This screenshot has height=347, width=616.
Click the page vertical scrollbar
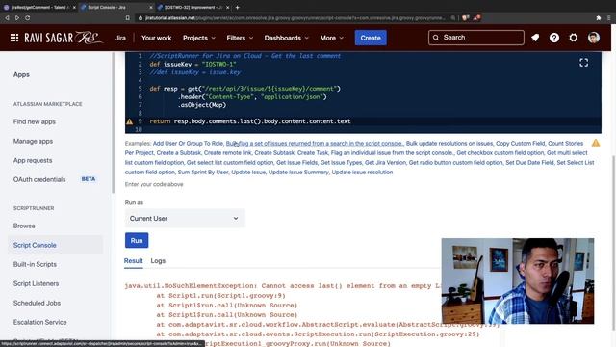[613, 242]
